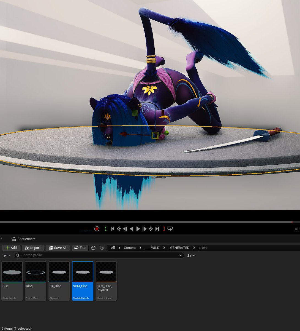Click the navigate back arrow in content browser
Image resolution: width=300 pixels, height=331 pixels.
point(93,248)
